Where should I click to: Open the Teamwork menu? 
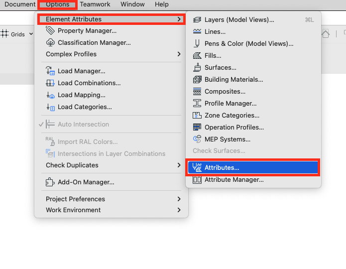pos(95,4)
